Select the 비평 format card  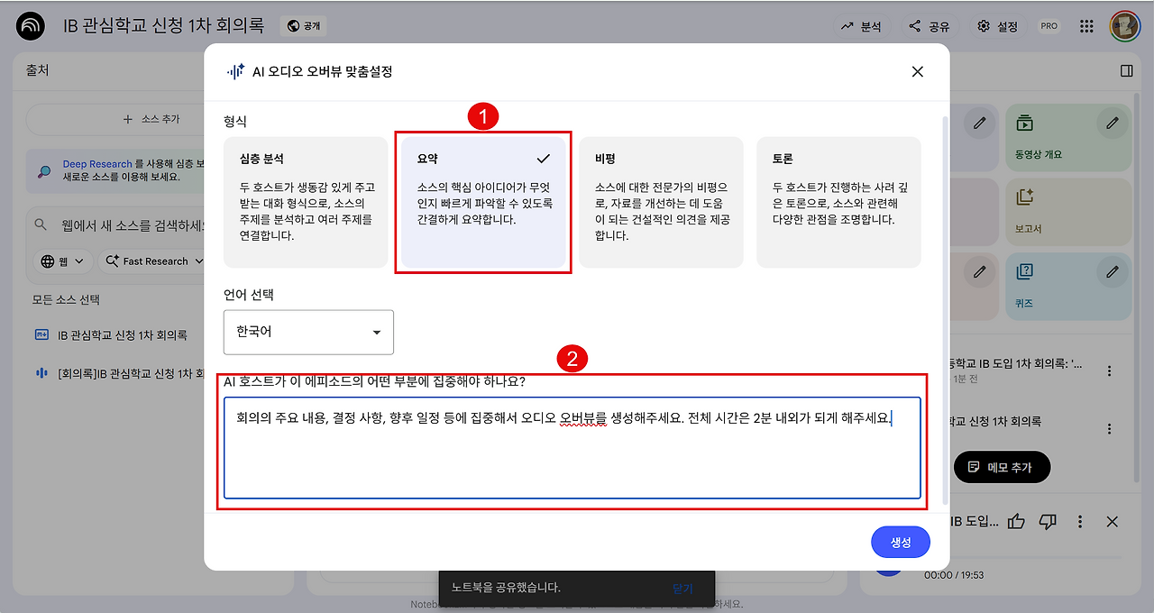click(x=661, y=202)
